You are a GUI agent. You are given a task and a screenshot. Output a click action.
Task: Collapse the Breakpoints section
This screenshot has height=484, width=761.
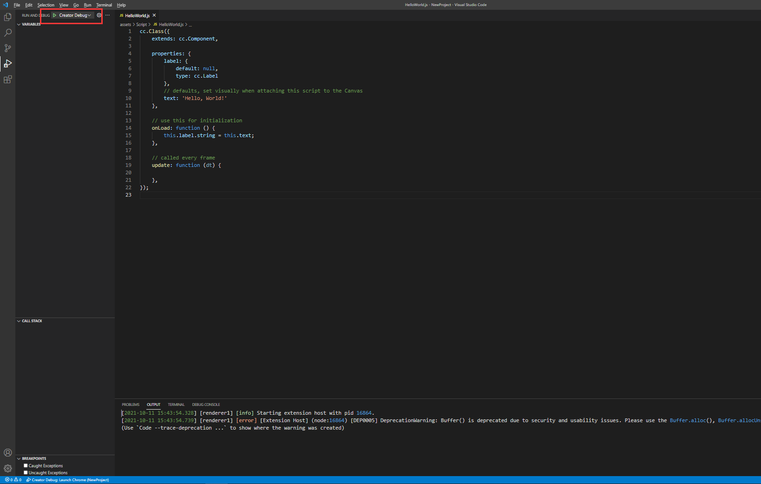tap(33, 458)
